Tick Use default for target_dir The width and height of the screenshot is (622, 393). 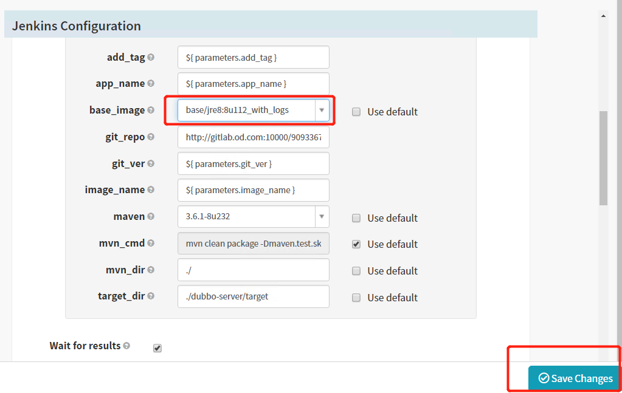point(356,298)
